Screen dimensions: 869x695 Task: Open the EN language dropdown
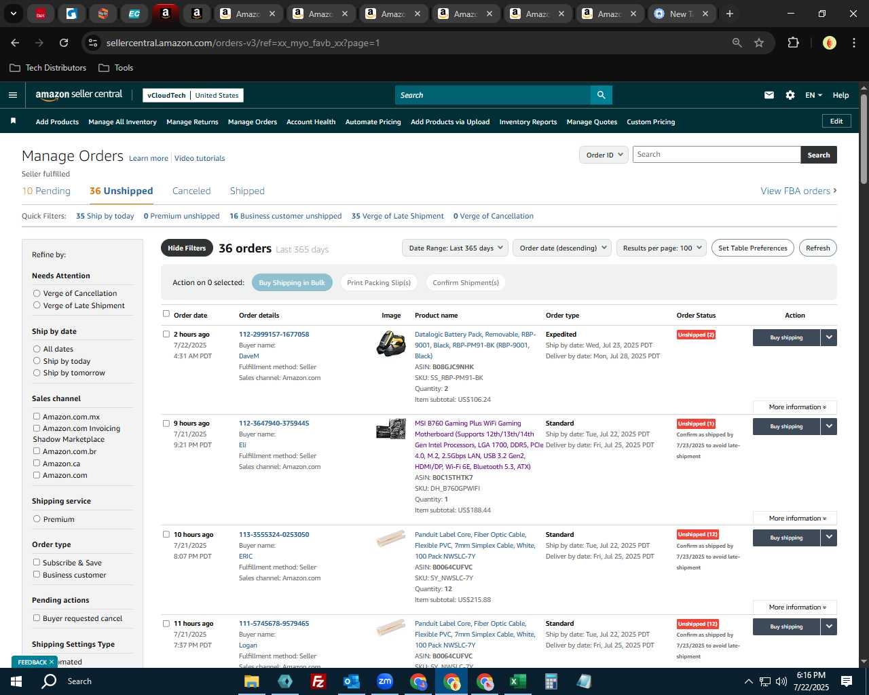coord(813,95)
